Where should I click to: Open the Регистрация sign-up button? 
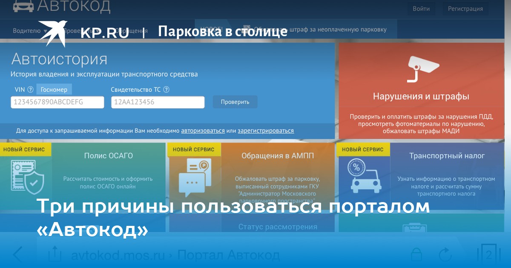coord(465,9)
